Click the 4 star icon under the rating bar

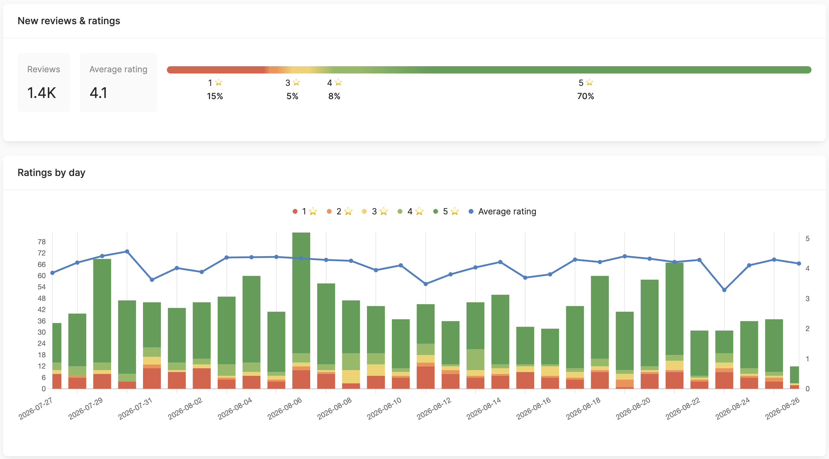tap(338, 83)
